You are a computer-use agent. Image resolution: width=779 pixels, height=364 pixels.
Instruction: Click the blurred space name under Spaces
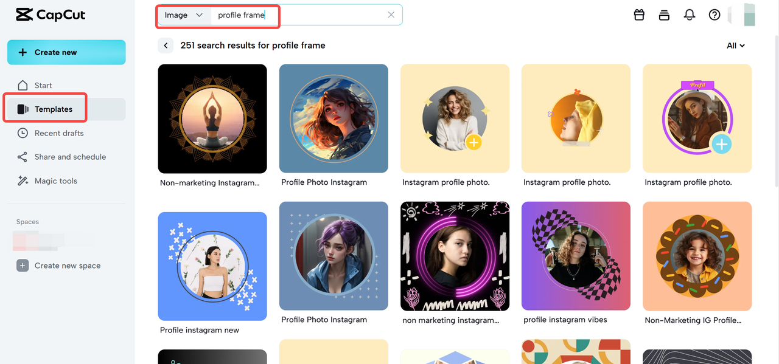point(54,241)
